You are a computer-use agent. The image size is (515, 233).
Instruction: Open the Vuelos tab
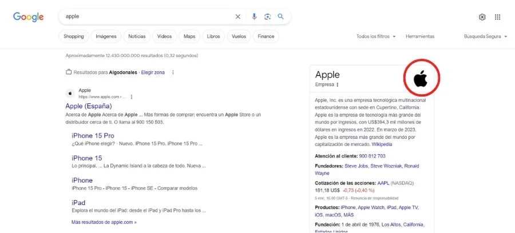[239, 37]
